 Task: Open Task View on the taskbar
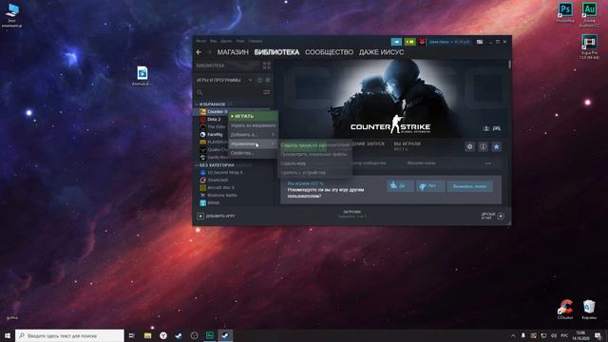(132, 335)
